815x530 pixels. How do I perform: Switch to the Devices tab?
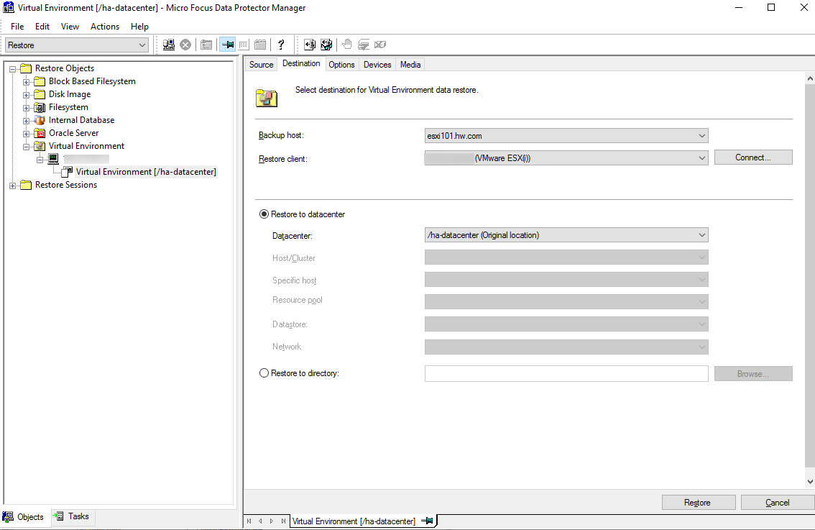pyautogui.click(x=377, y=65)
